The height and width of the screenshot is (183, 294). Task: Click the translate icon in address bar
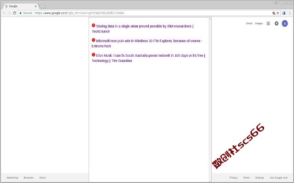pos(274,13)
